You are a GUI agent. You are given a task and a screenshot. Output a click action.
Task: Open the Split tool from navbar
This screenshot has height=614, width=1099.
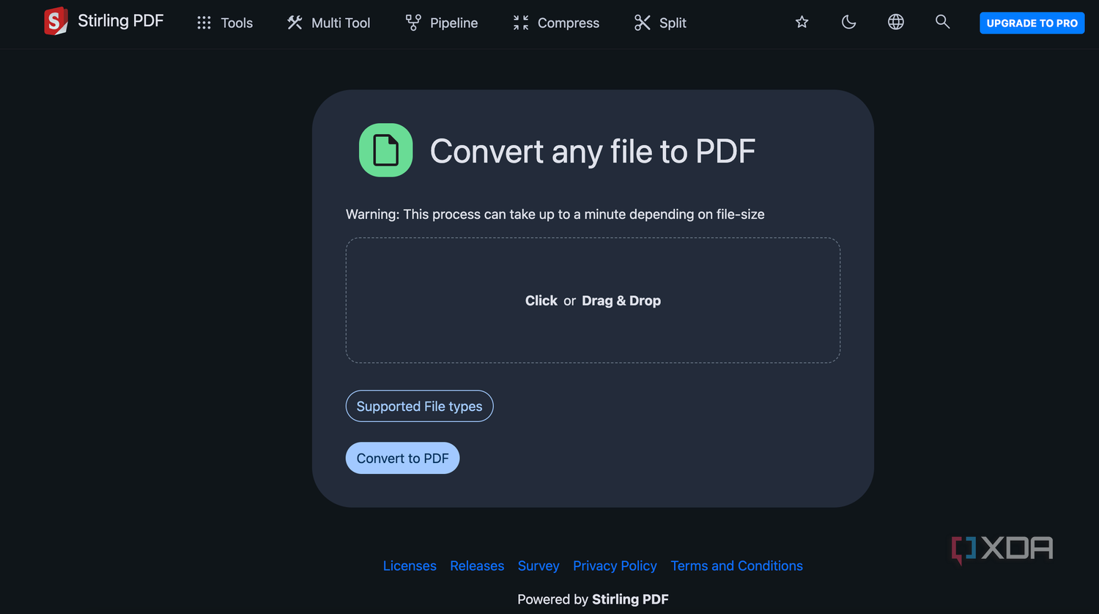pos(660,23)
